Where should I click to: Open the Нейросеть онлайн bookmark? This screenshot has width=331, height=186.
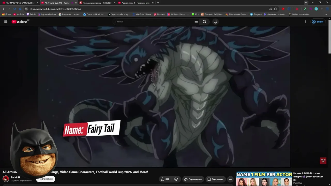299,14
